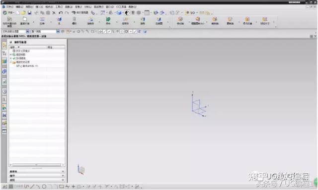
Task: Select the Profile tool in sketch toolbar
Action: [x=26, y=187]
